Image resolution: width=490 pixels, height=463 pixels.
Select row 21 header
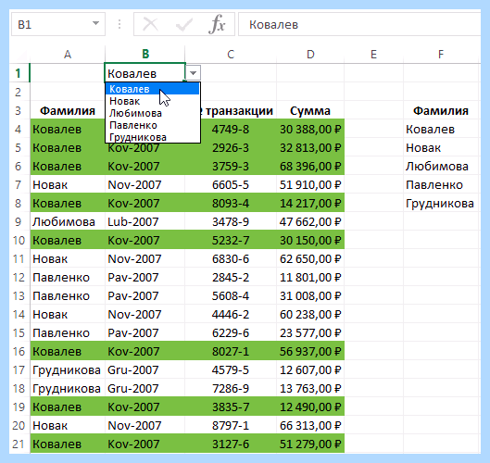(19, 444)
